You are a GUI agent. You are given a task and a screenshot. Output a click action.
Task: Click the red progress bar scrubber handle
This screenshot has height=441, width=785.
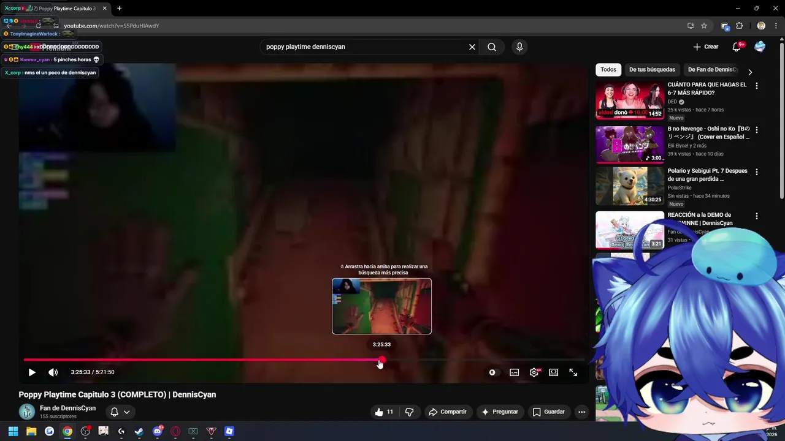(382, 360)
